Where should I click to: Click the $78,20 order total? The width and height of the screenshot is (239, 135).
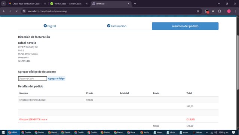[x=190, y=126]
